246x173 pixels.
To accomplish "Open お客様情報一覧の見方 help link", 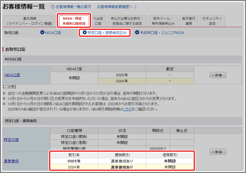I will [x=73, y=7].
